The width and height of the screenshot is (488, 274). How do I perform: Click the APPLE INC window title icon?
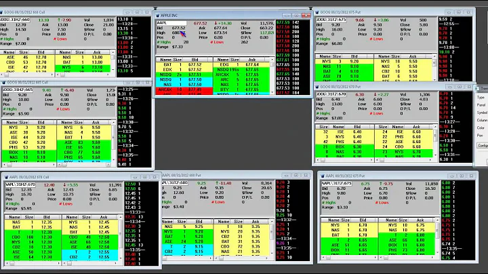pos(157,15)
